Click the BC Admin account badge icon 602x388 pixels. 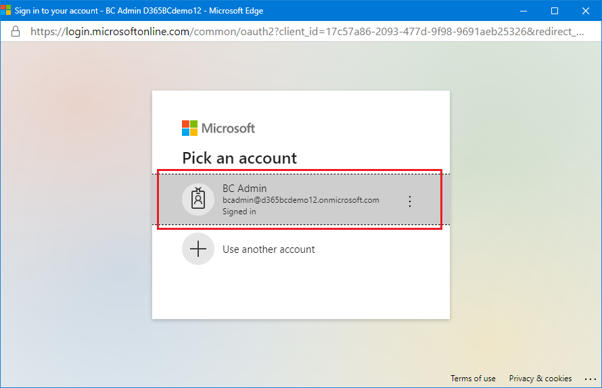click(x=198, y=199)
